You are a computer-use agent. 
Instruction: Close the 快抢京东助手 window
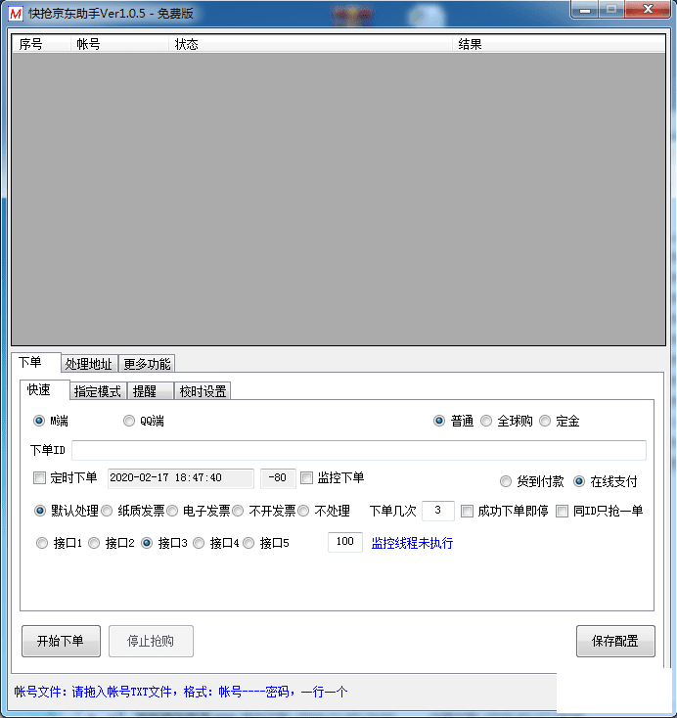648,10
